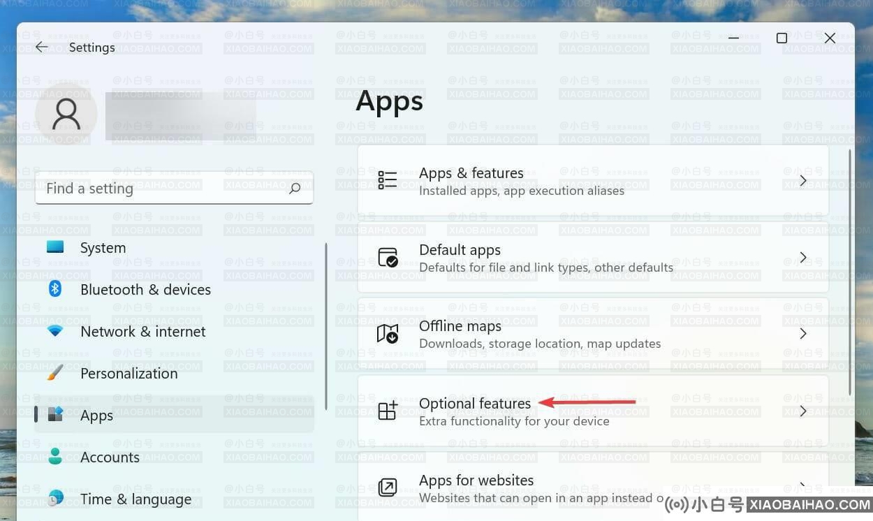This screenshot has width=873, height=521.
Task: Open Default apps page
Action: [x=593, y=257]
